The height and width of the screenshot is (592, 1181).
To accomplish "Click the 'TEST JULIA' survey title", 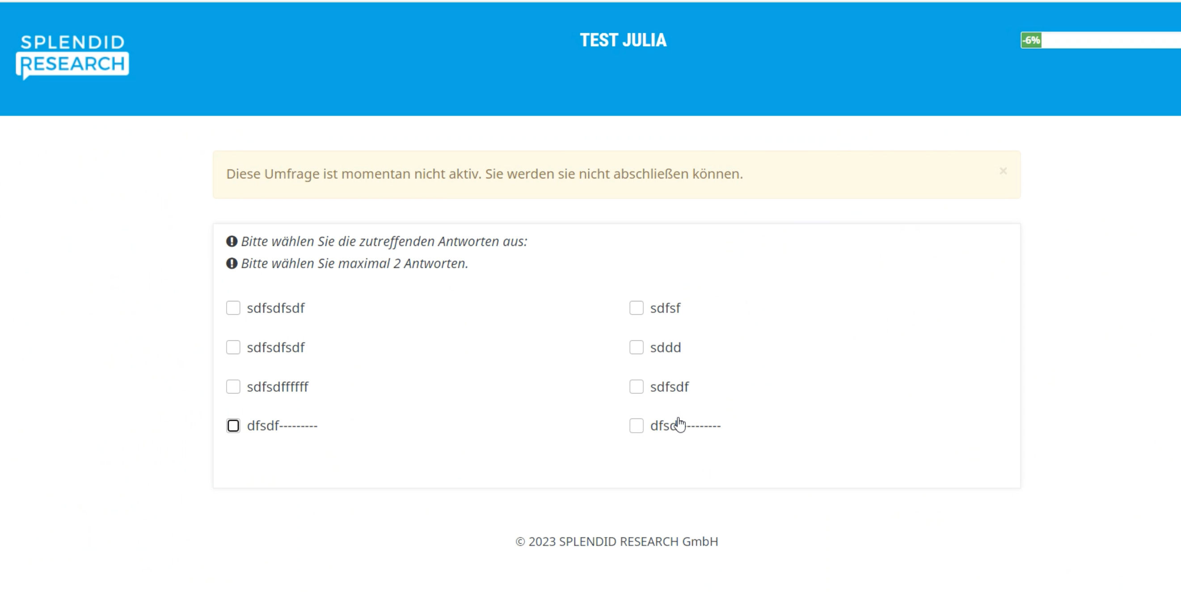I will point(623,40).
